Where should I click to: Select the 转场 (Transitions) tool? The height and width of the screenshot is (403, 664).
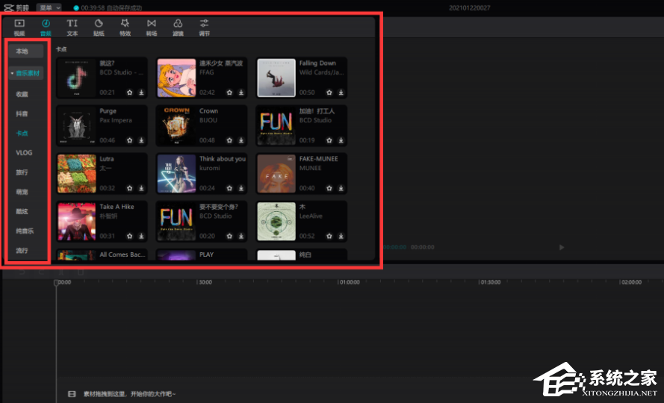[152, 28]
